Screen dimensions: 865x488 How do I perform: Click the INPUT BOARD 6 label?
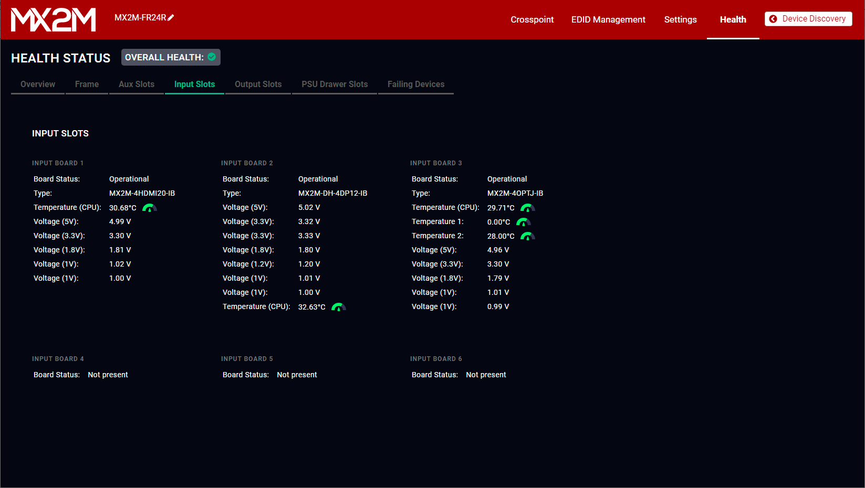tap(436, 359)
